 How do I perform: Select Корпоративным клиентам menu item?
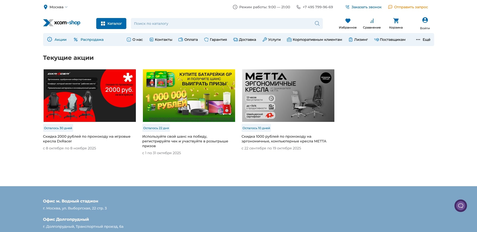click(x=314, y=40)
